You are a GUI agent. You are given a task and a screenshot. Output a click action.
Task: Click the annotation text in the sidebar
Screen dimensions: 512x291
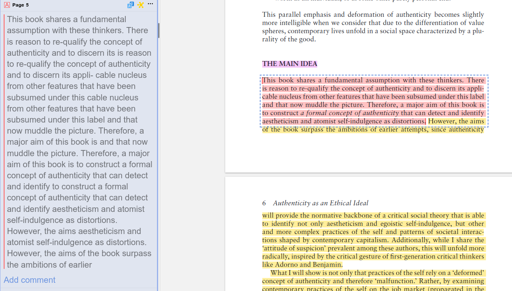[79, 142]
